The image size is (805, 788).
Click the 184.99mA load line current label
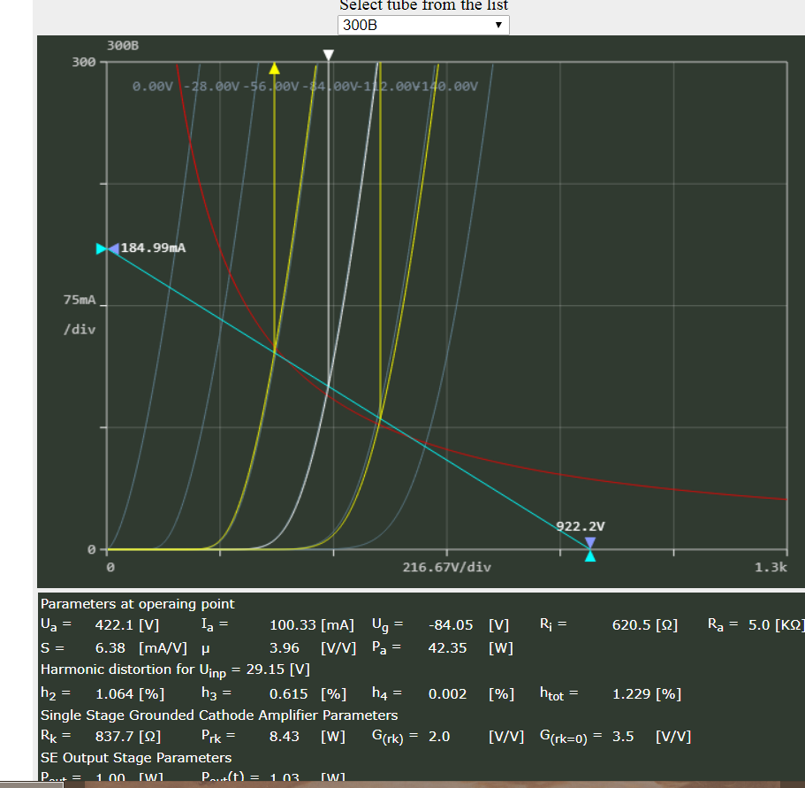click(x=153, y=248)
